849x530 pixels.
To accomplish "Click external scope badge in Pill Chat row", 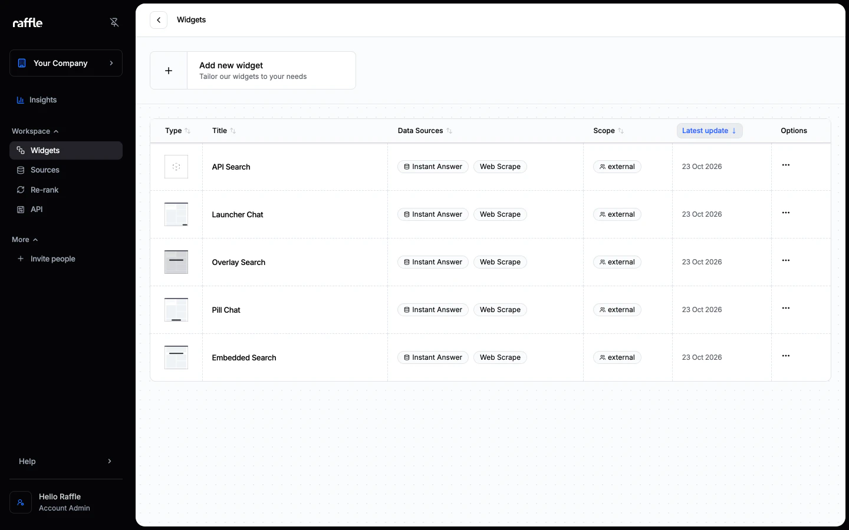I will click(x=617, y=310).
